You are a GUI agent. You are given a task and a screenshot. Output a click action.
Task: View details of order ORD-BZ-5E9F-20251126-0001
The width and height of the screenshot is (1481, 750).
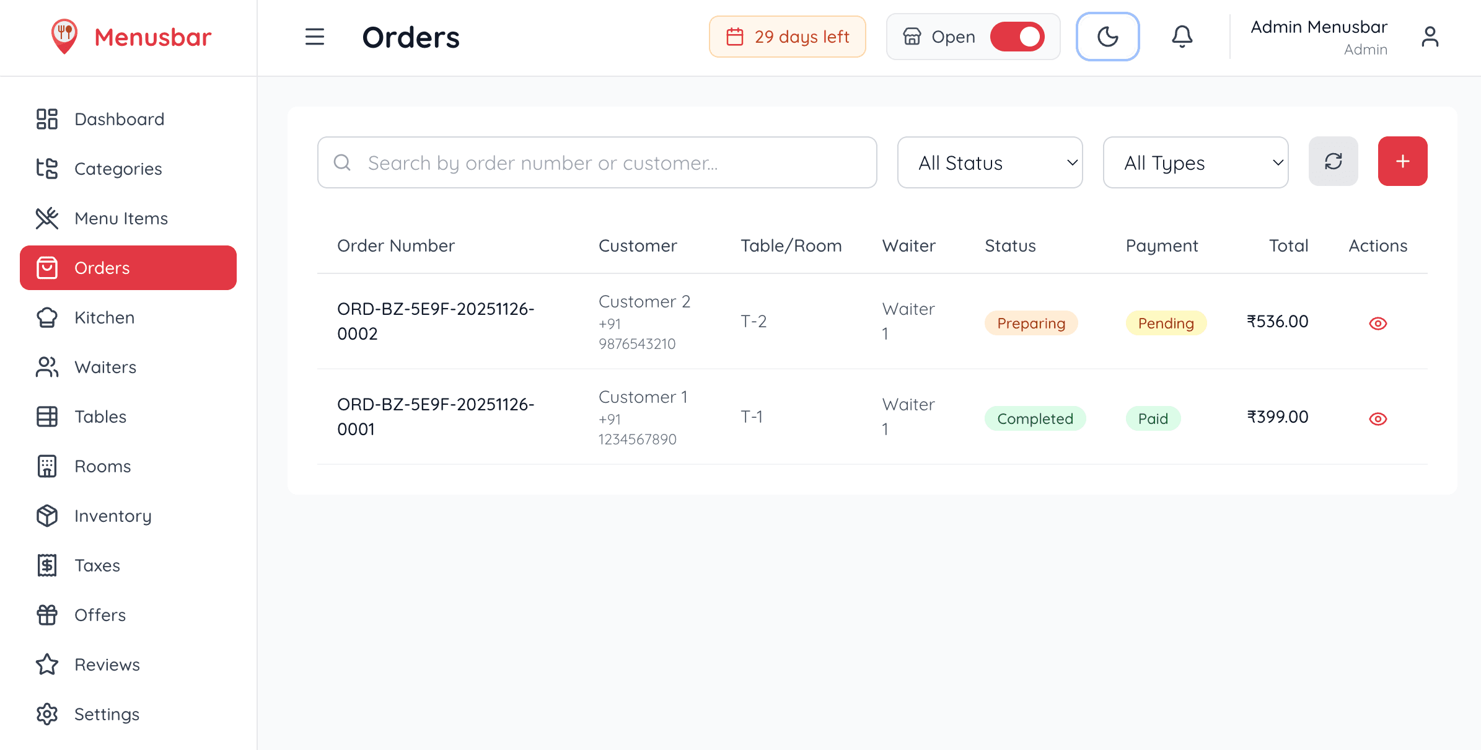pos(1378,418)
